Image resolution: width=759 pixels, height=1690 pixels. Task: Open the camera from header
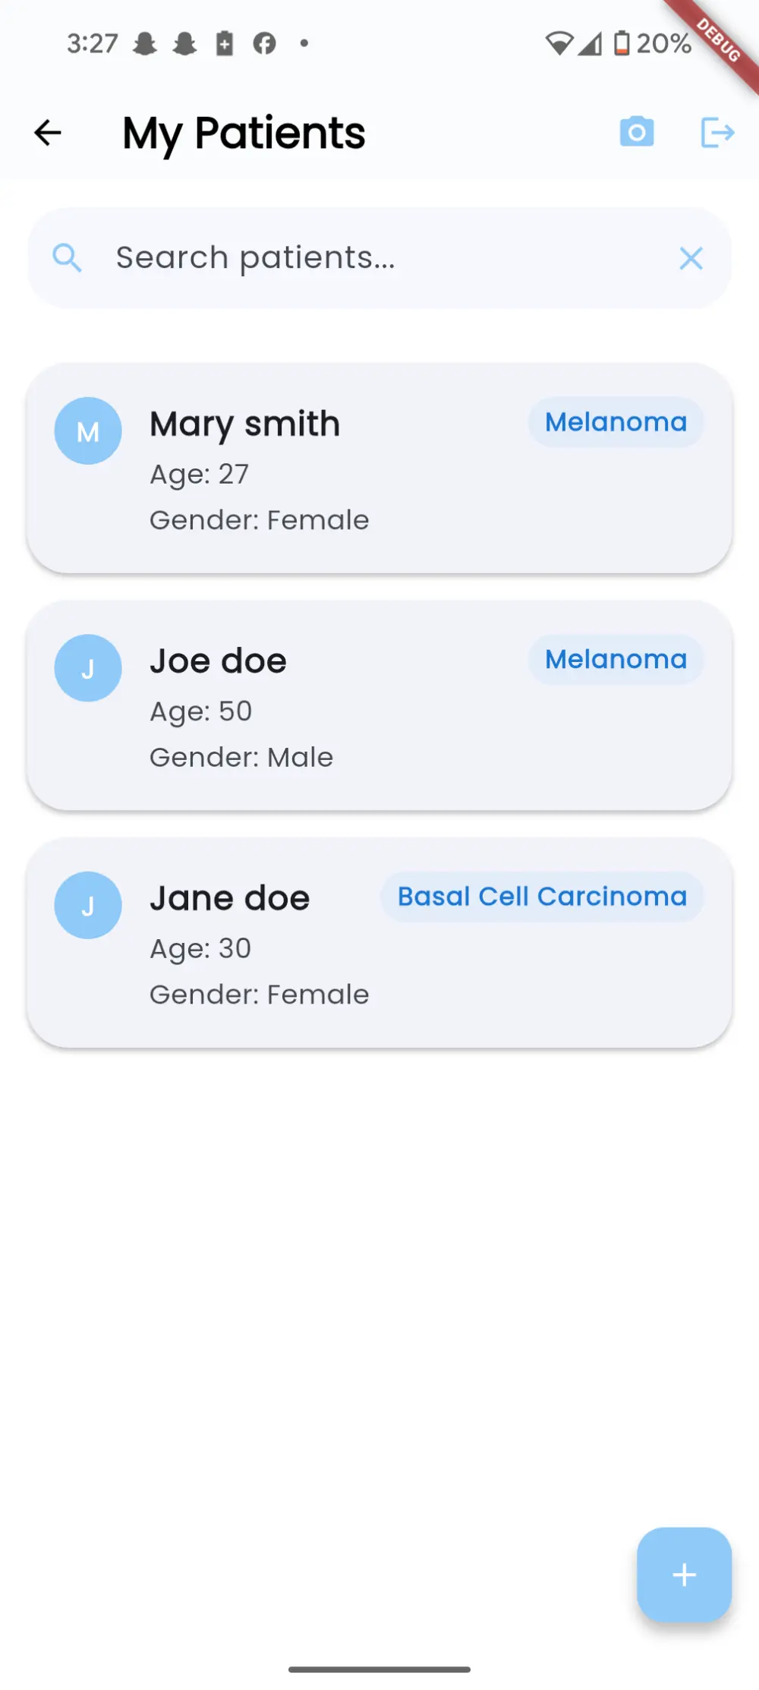[x=636, y=132]
